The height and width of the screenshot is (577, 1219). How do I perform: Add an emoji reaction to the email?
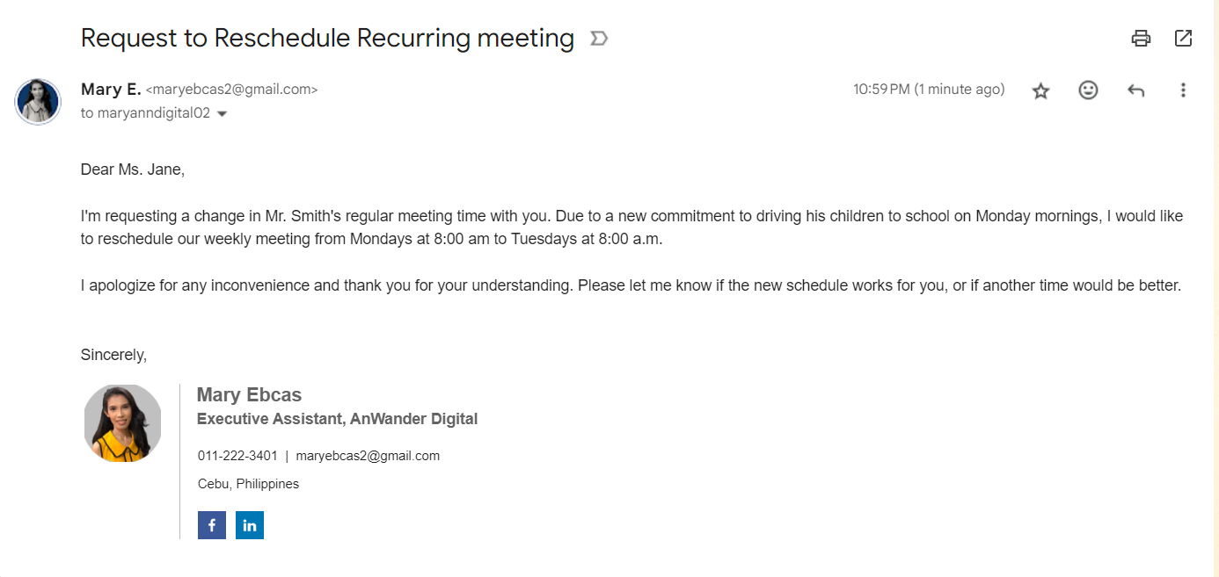1088,90
